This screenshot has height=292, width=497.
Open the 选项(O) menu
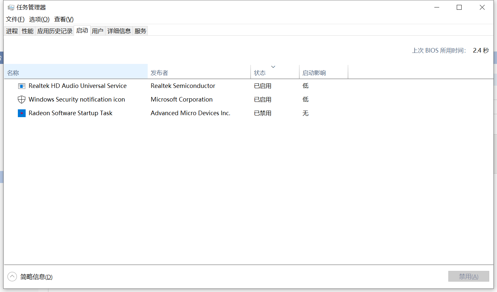tap(39, 19)
